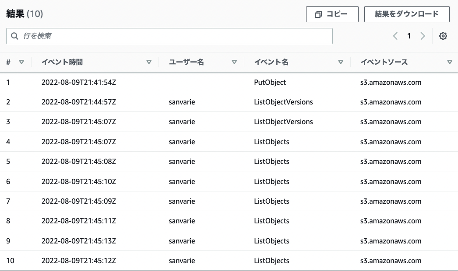This screenshot has width=458, height=271.
Task: Sort by ユーザー名 column triangle
Action: click(234, 62)
